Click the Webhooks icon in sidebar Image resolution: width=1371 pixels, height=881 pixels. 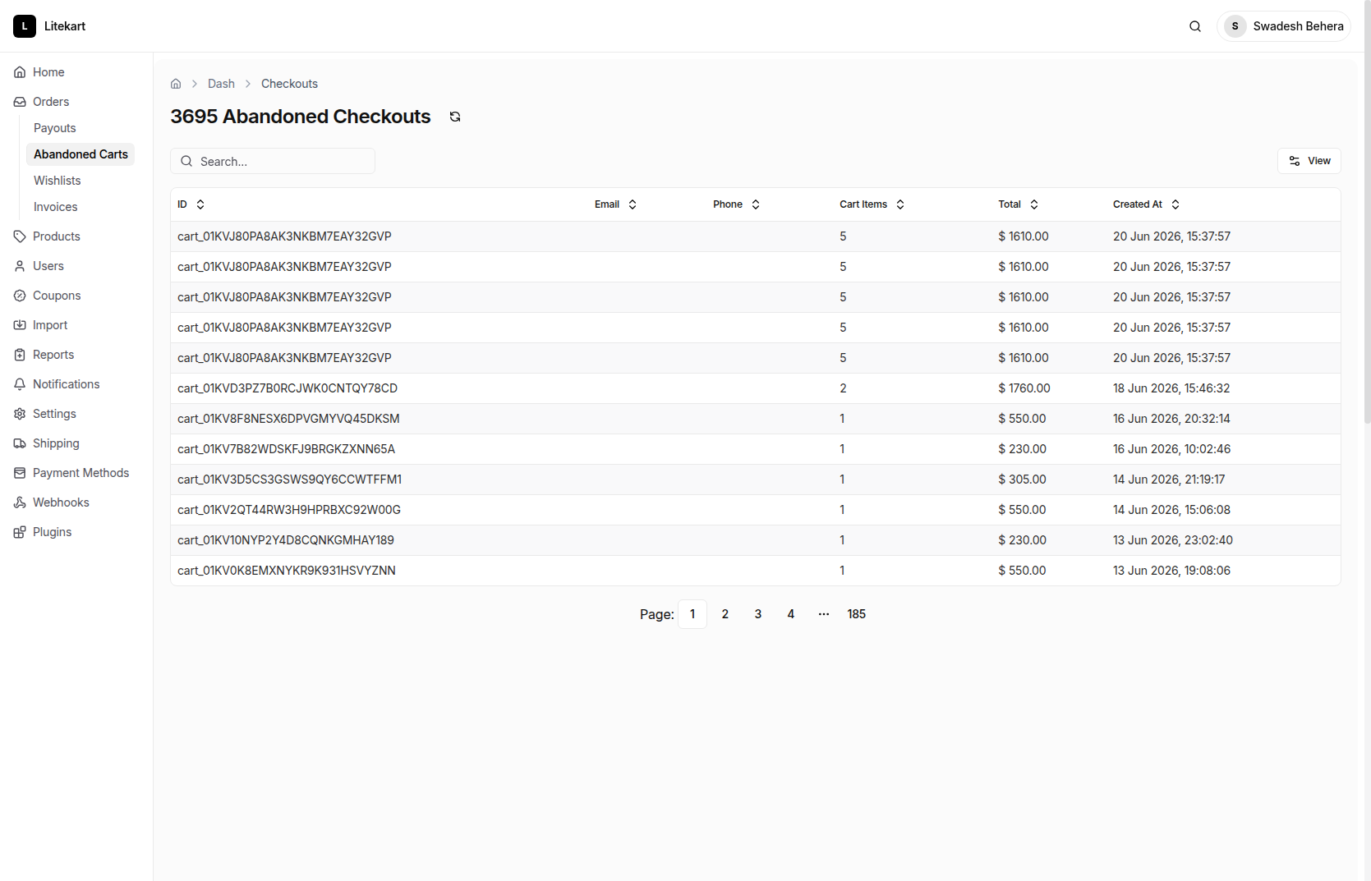pos(20,502)
